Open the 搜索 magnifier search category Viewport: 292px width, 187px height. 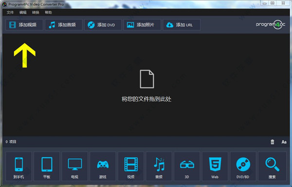(x=272, y=166)
